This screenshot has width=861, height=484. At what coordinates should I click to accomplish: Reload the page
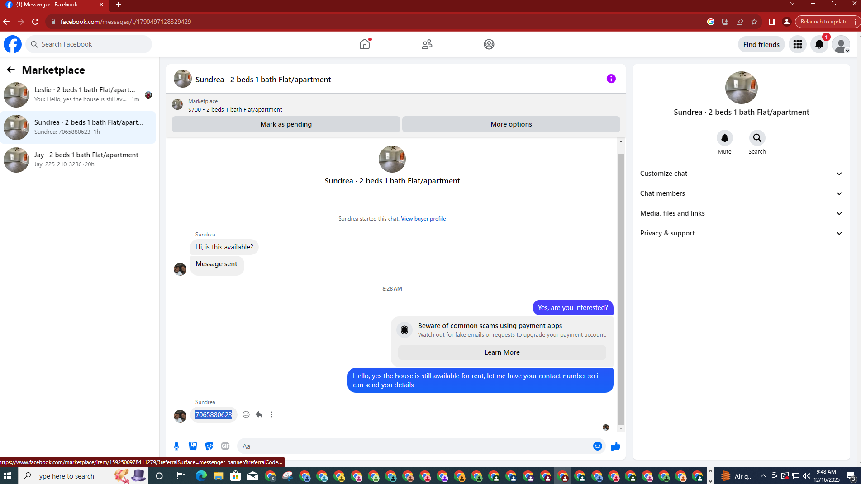[x=35, y=22]
